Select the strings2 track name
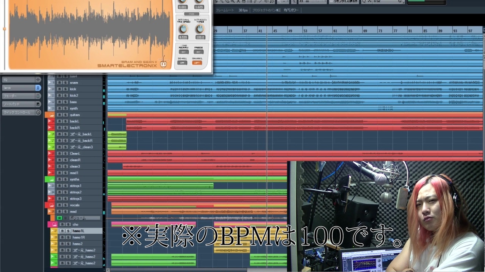 75,192
